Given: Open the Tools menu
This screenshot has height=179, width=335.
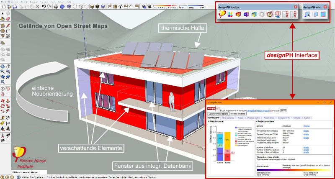Looking at the screenshot, I should pos(53,2).
